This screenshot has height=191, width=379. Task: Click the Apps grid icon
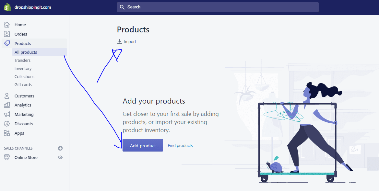click(7, 133)
